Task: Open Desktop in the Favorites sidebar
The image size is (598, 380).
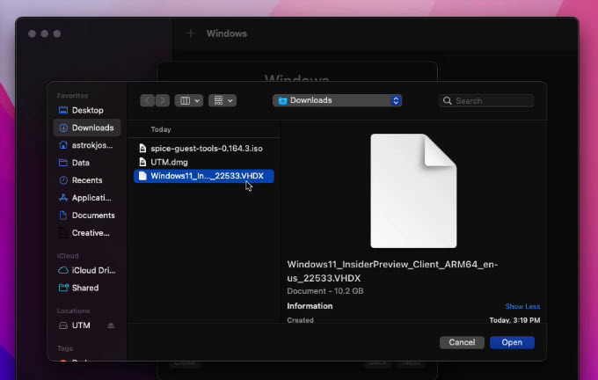Action: pyautogui.click(x=87, y=110)
